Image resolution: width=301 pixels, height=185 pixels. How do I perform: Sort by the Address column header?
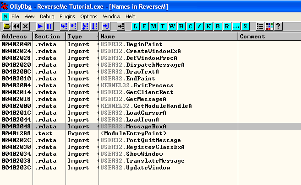tap(16, 37)
